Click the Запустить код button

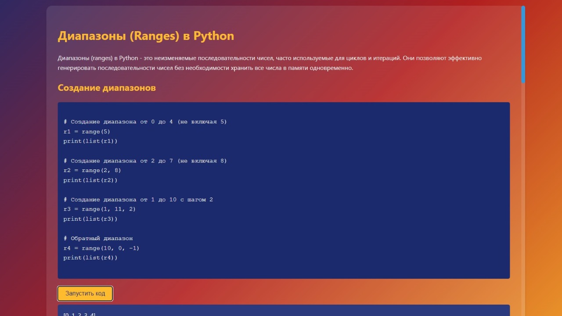tap(85, 294)
